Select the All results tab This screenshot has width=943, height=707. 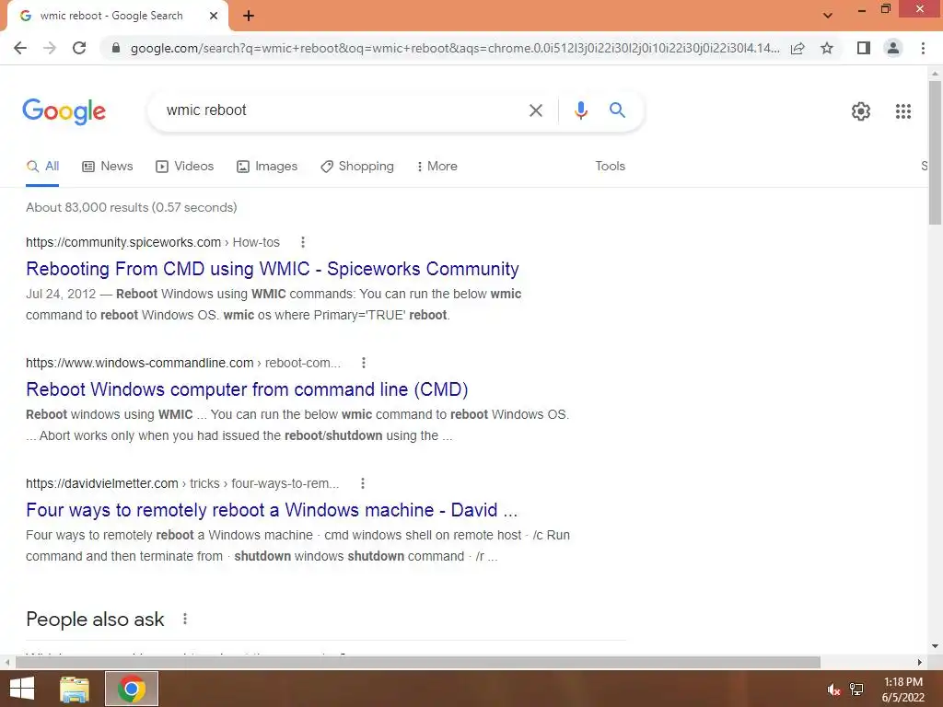click(x=42, y=167)
